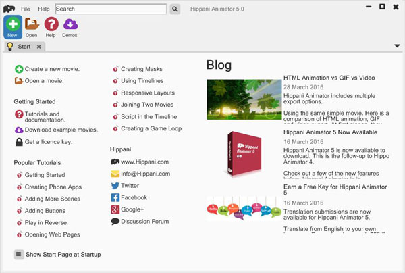Screen dimensions: 405x273
Task: Expand the tab list dropdown arrow
Action: click(397, 46)
